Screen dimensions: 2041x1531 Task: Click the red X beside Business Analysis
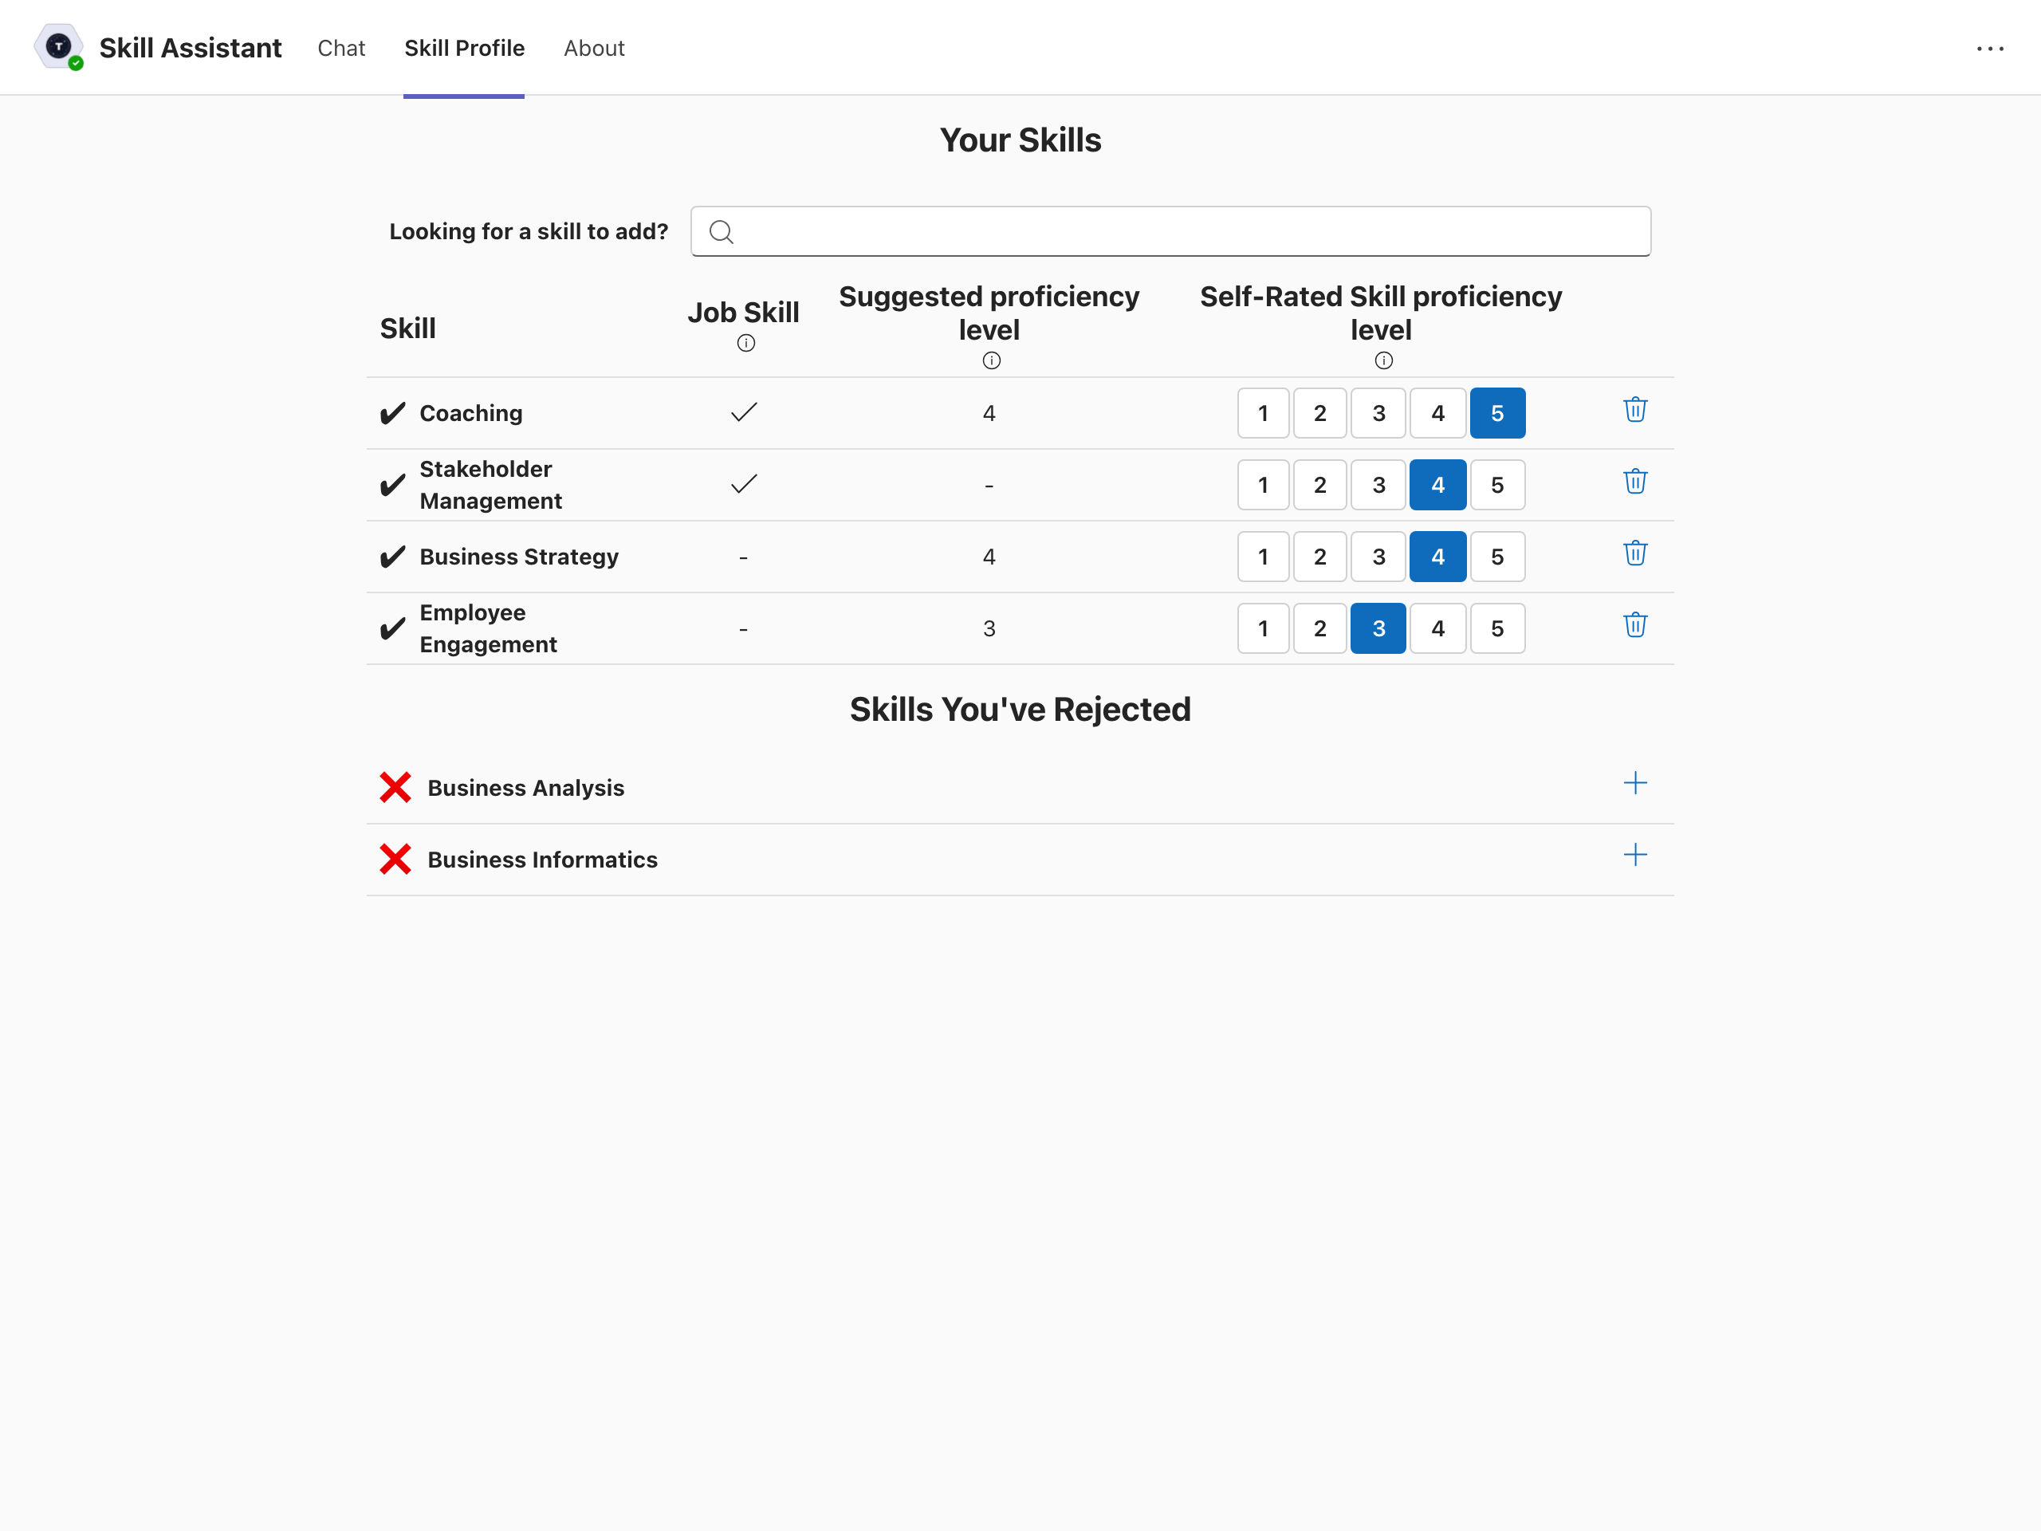[395, 787]
